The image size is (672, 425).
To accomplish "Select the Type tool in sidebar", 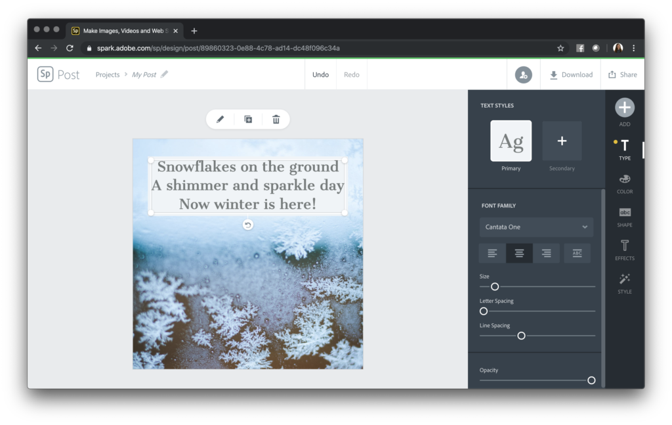I will pyautogui.click(x=624, y=146).
